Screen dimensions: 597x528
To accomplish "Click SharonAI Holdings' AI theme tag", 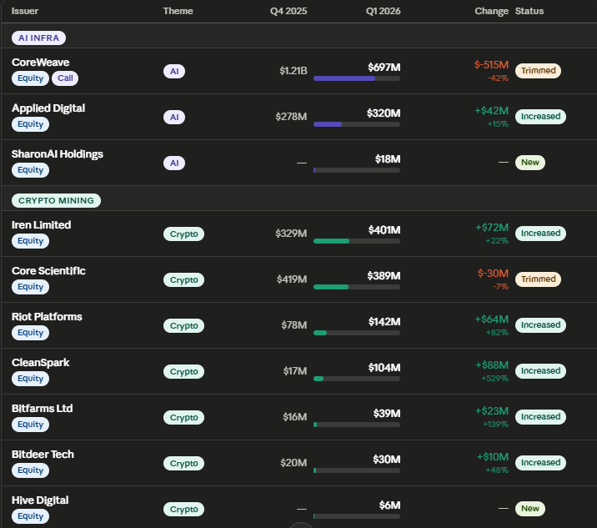I will 174,163.
